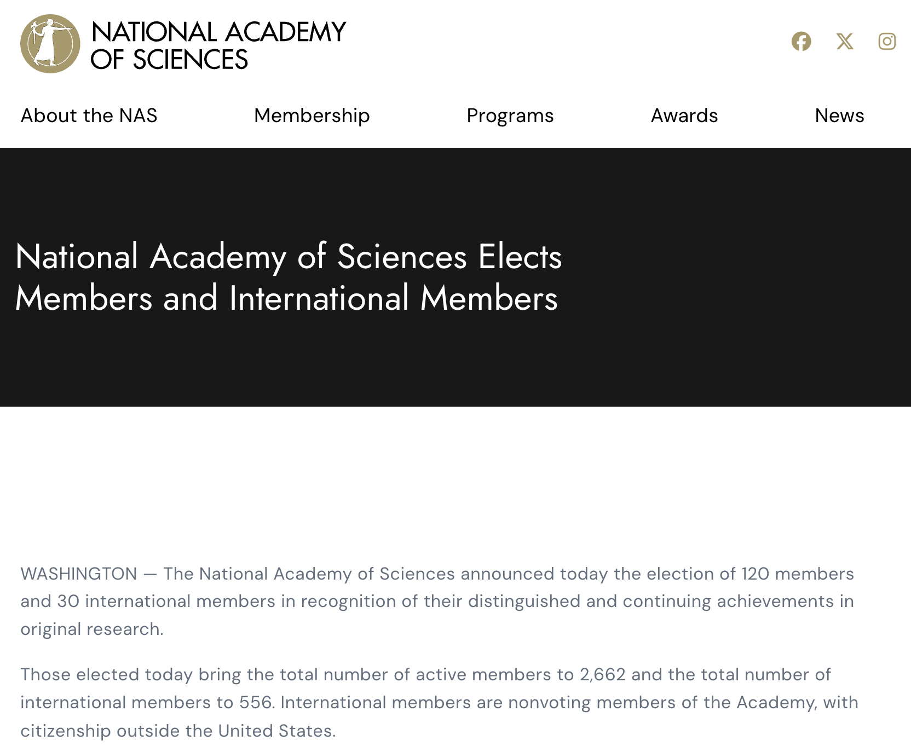Click the National Academy of Sciences wordmark
The image size is (911, 752).
218,45
